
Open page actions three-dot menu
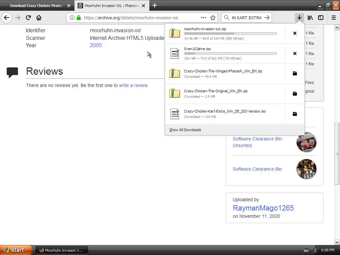tap(204, 18)
